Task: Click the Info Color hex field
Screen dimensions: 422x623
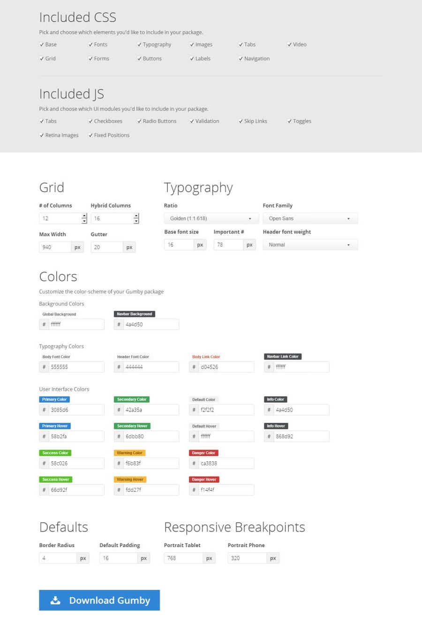Action: click(301, 410)
